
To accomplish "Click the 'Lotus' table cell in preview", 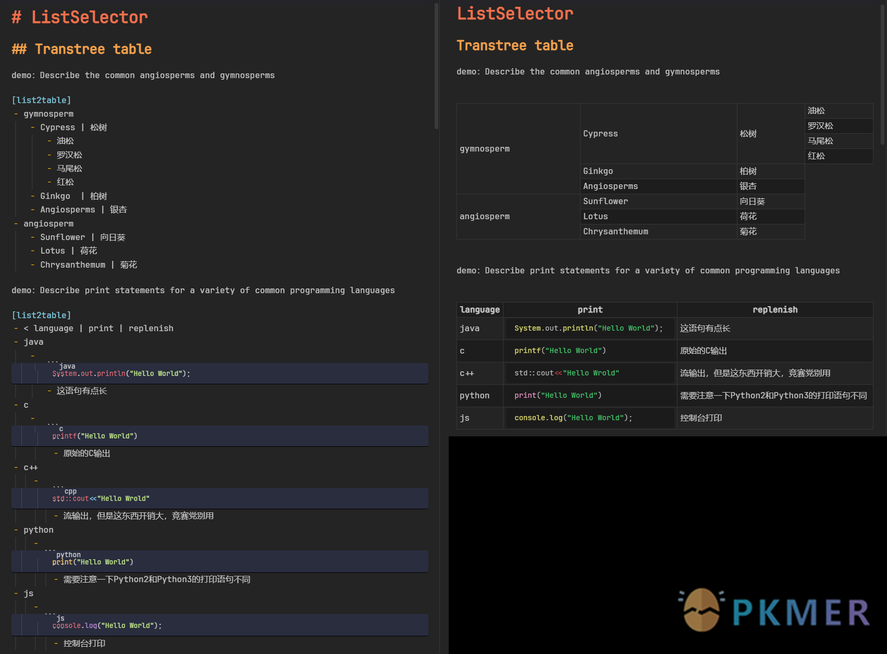I will 659,216.
